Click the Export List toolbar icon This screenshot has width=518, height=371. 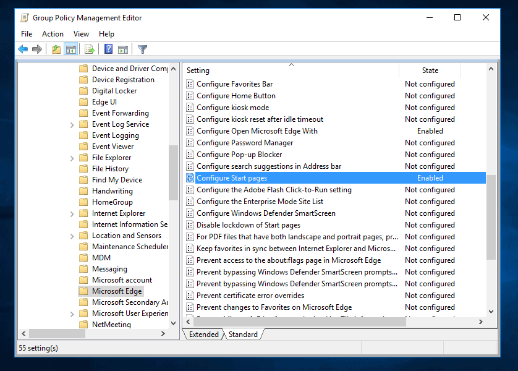[90, 49]
